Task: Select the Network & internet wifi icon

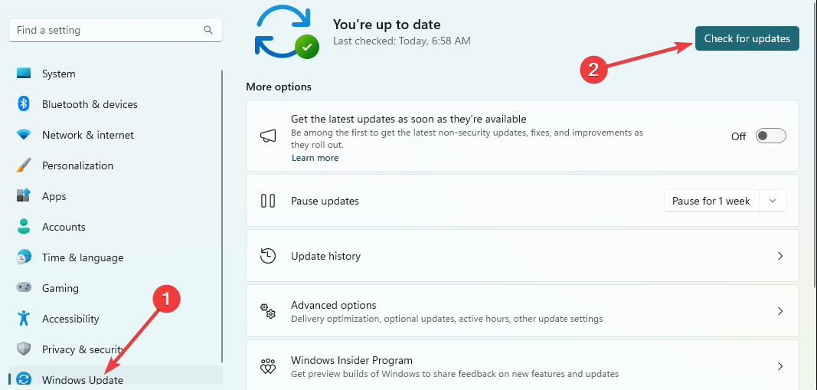Action: tap(24, 135)
